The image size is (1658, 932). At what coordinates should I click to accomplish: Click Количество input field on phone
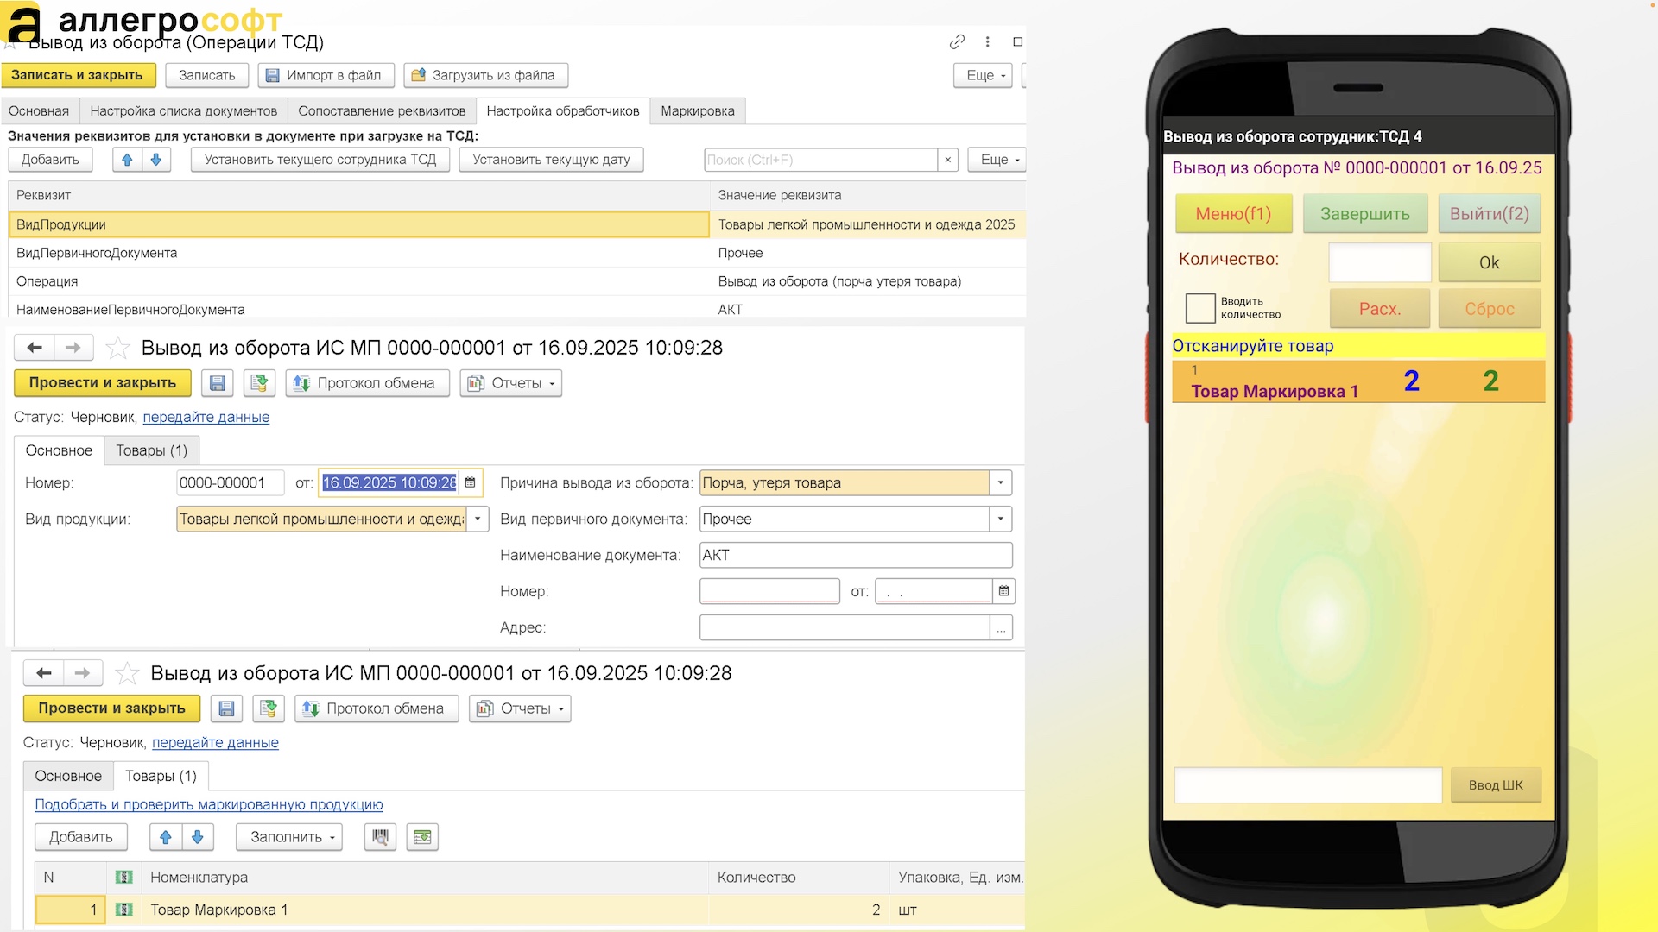click(x=1379, y=262)
